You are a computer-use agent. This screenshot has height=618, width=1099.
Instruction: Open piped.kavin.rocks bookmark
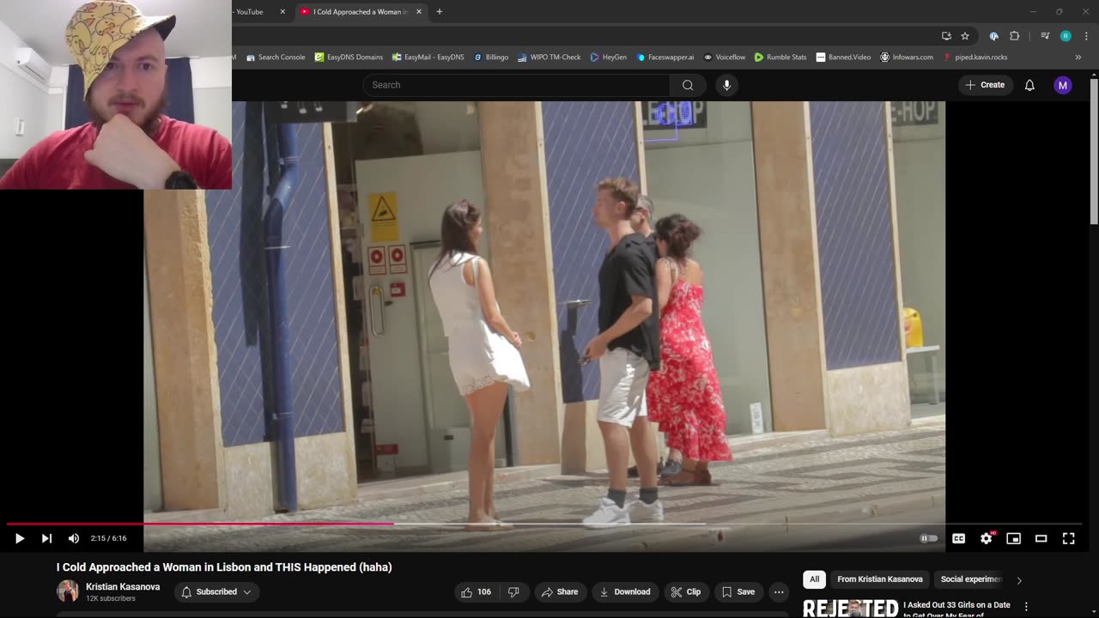tap(975, 58)
